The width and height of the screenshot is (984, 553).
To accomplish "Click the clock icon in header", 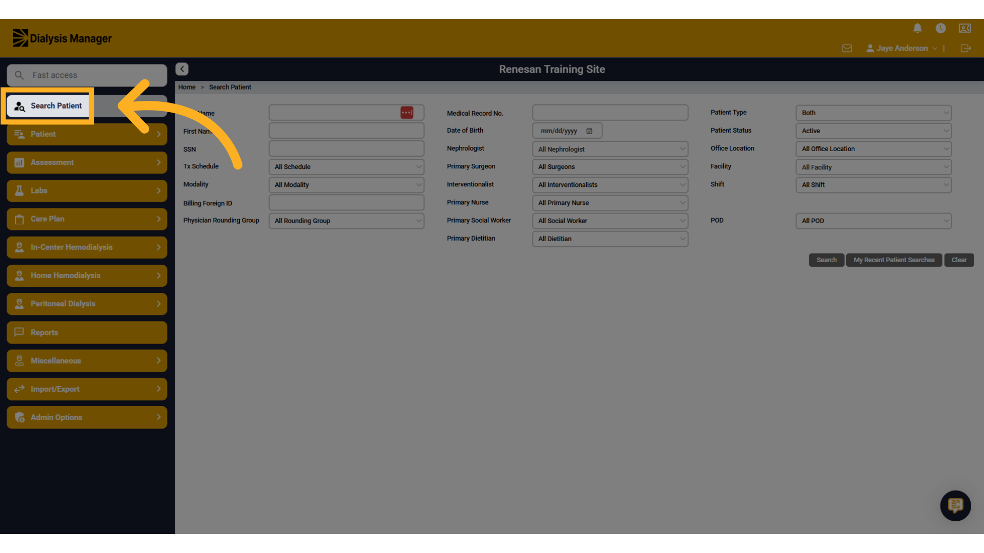I will click(x=940, y=28).
